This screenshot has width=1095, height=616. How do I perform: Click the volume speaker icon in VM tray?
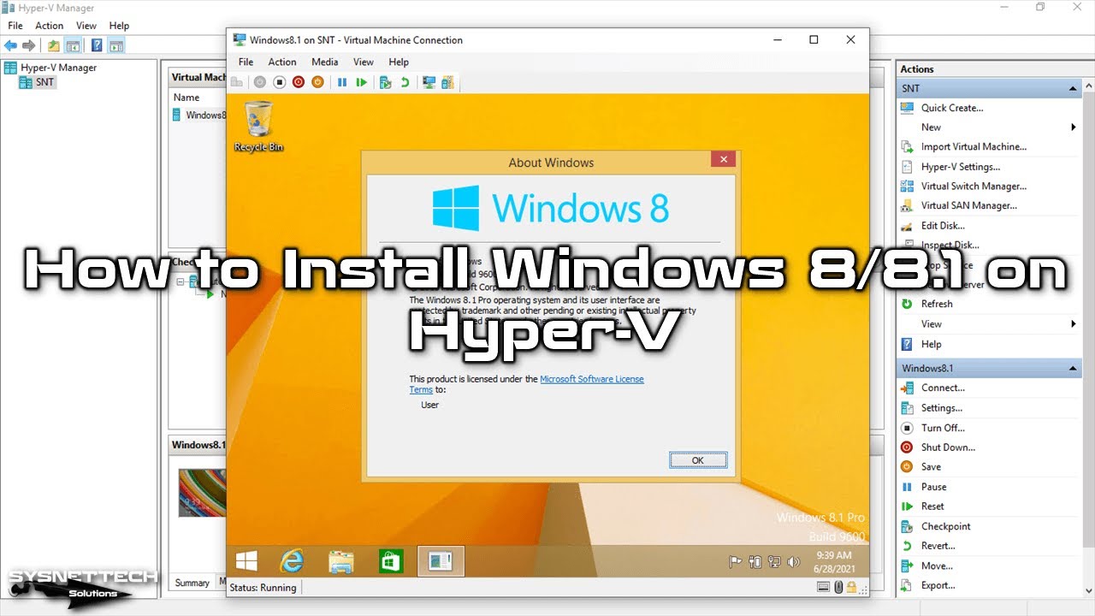(x=793, y=562)
